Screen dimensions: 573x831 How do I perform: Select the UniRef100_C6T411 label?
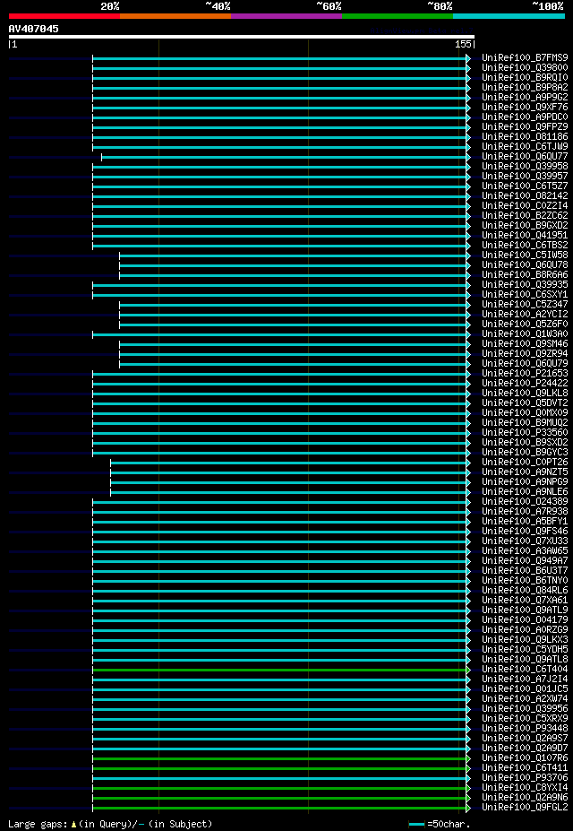pyautogui.click(x=525, y=770)
